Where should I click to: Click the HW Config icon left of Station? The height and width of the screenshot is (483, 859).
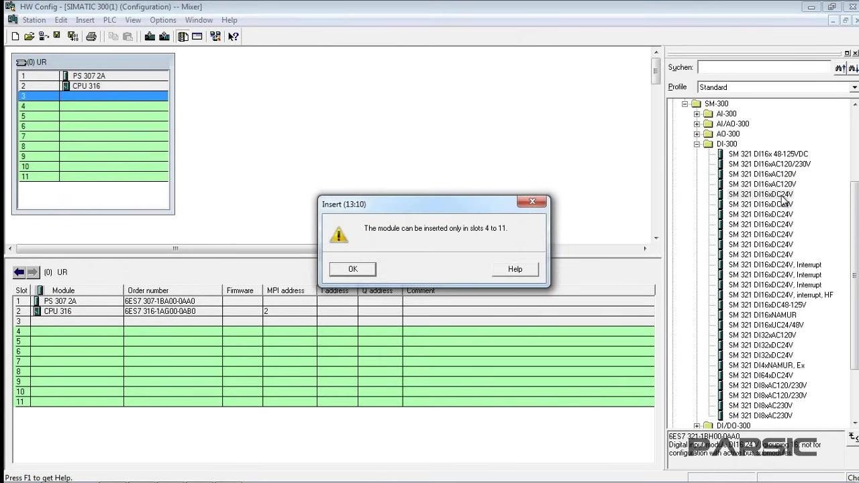pos(12,20)
